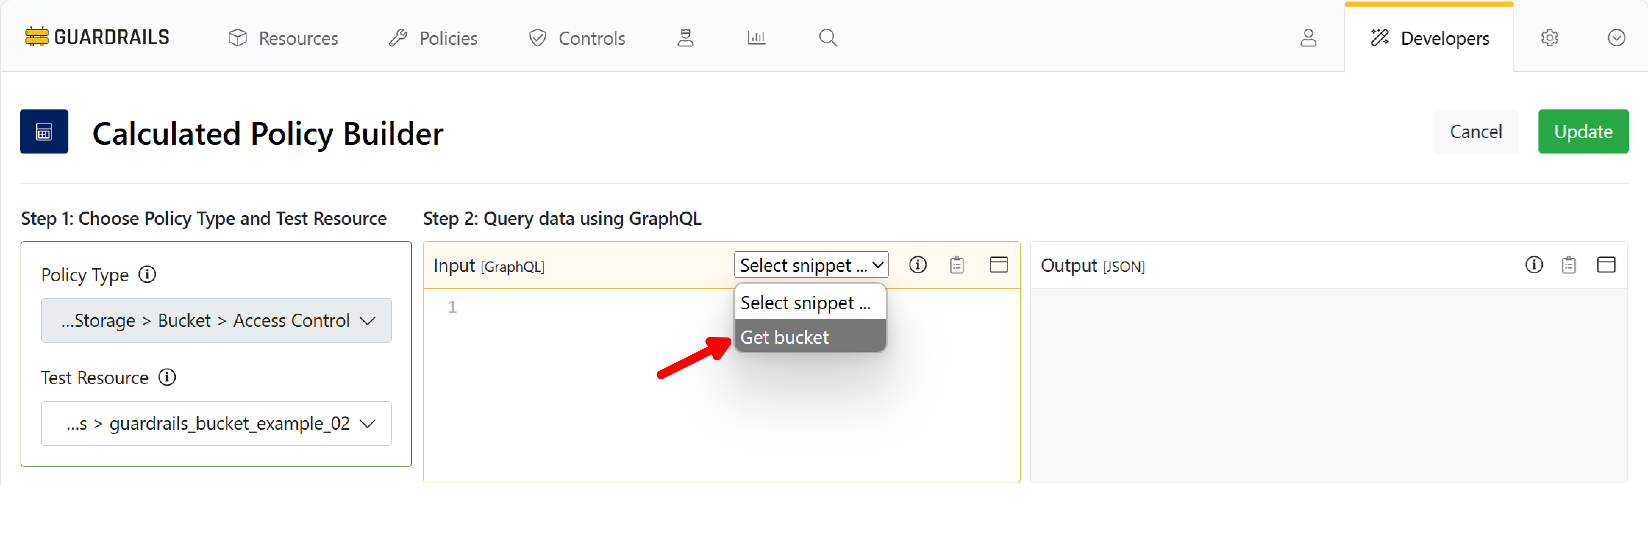Open the search icon in the top bar
The height and width of the screenshot is (534, 1648).
click(827, 38)
